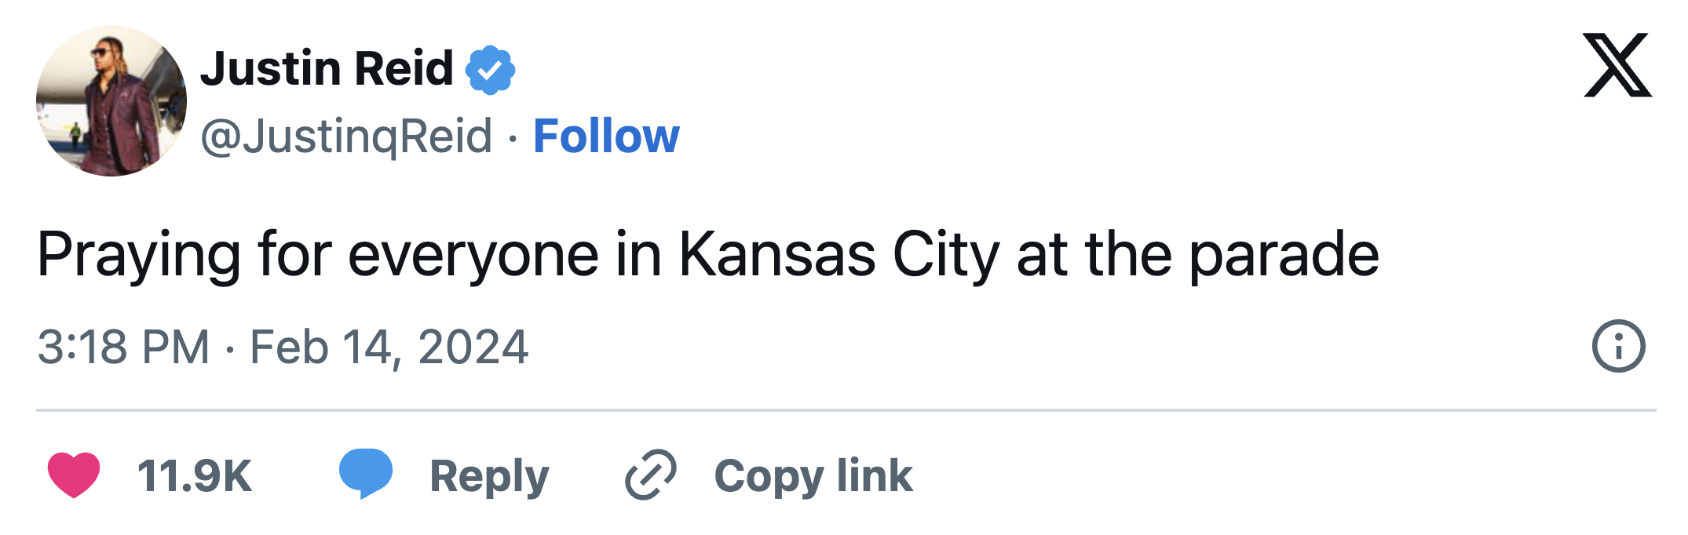Screen dimensions: 1688x535
Task: Click the chain link icon
Action: [650, 475]
